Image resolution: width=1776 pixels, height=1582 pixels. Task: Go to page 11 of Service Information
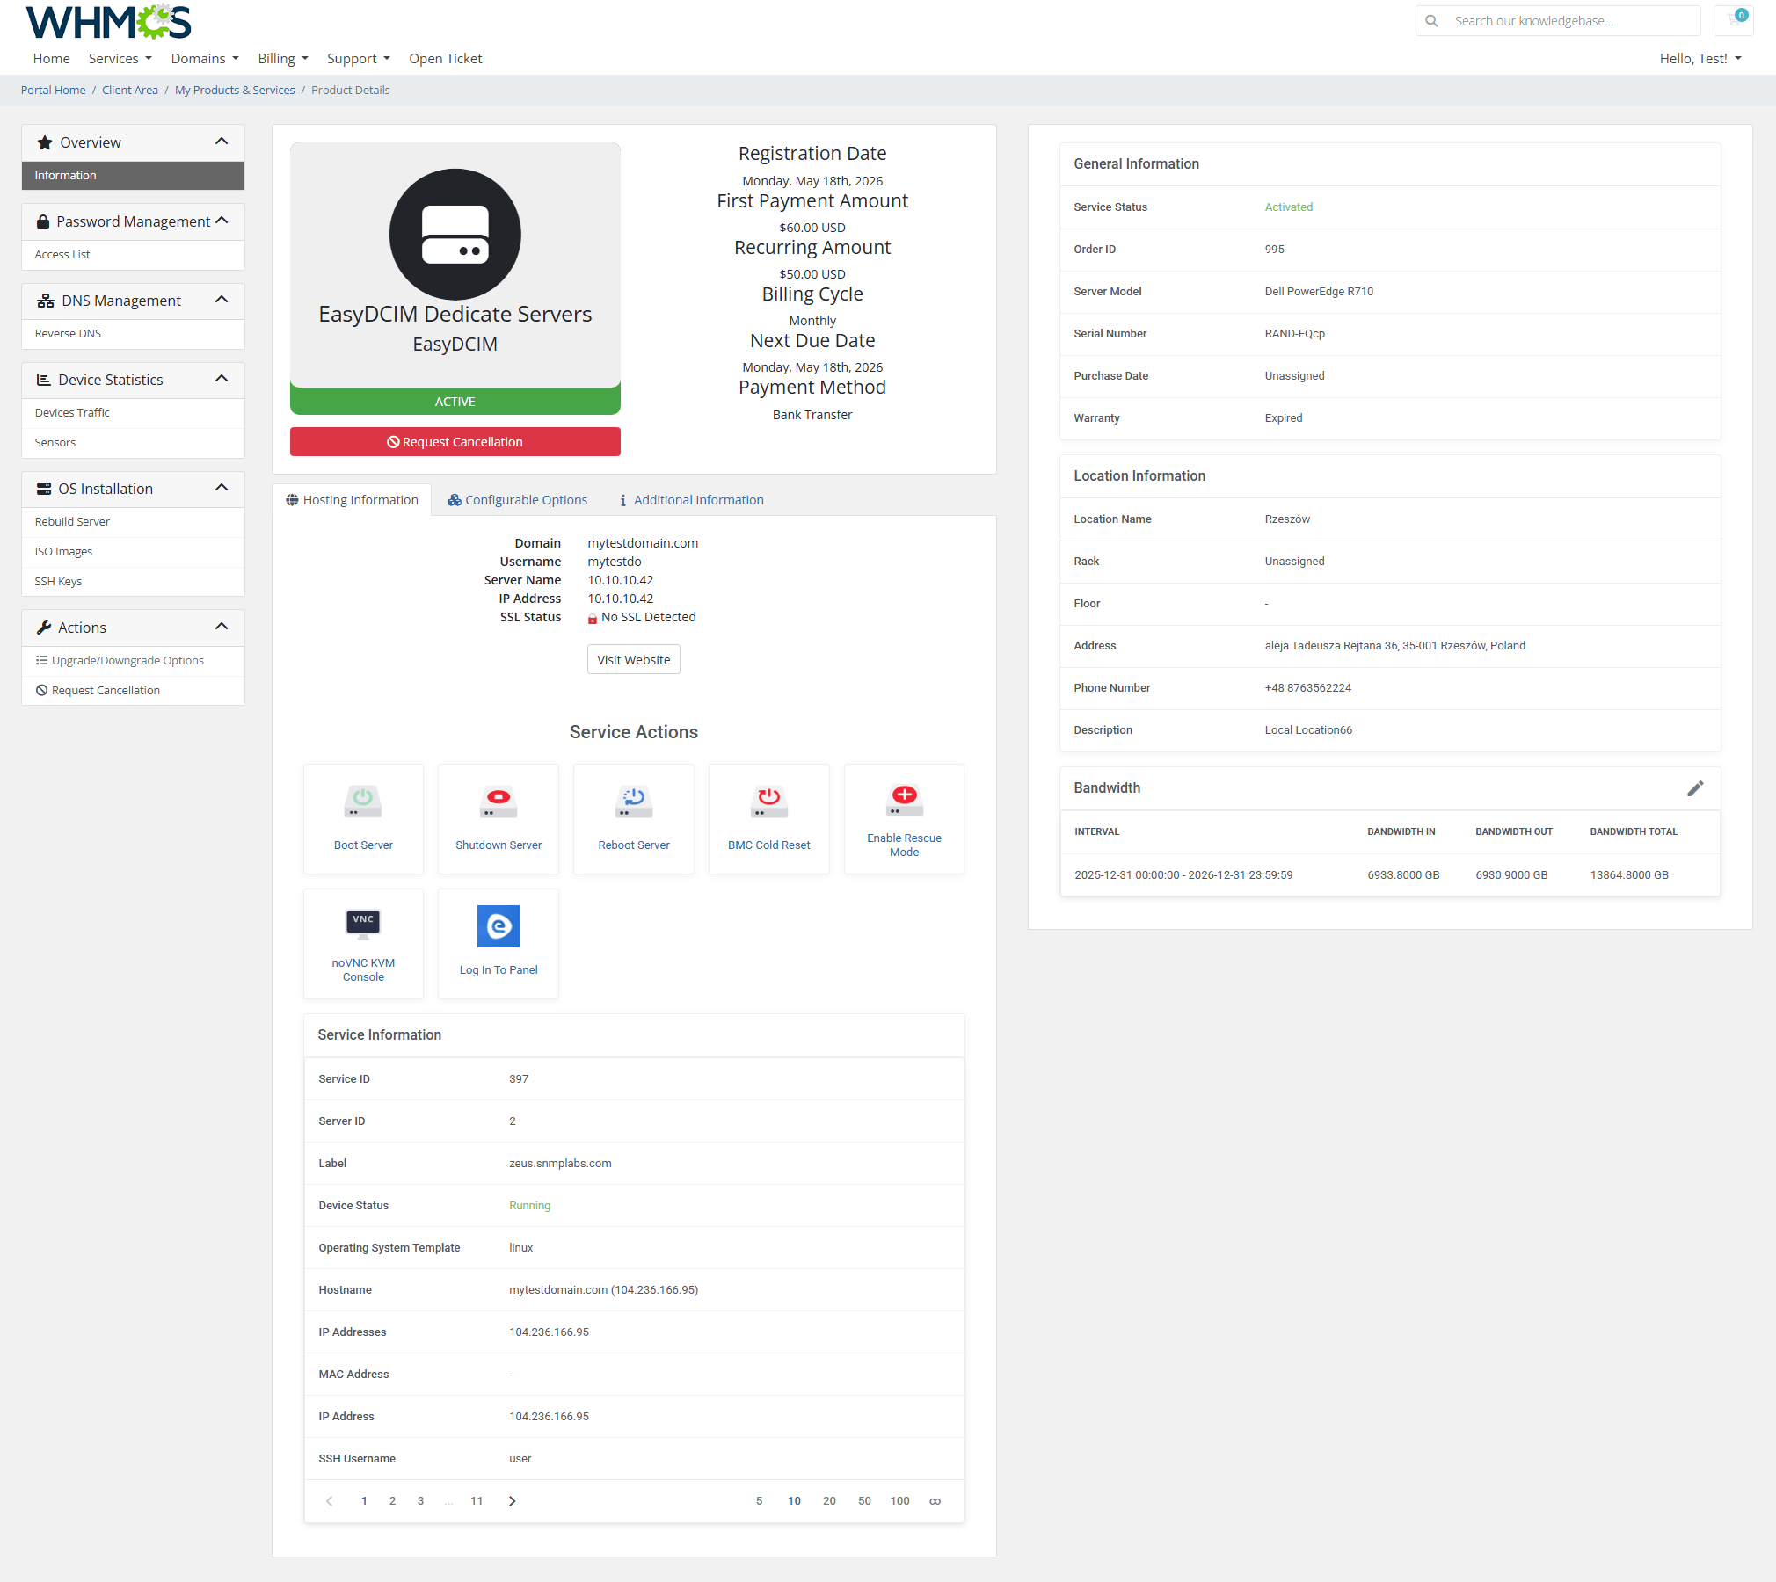[477, 1501]
